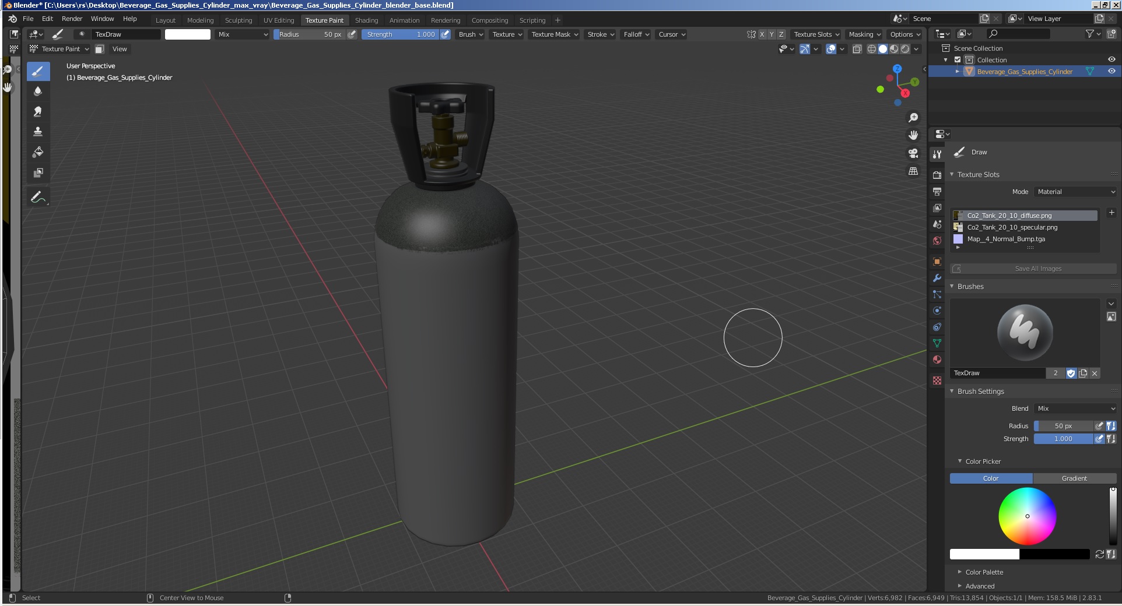Open the Render menu
The width and height of the screenshot is (1122, 606).
72,19
